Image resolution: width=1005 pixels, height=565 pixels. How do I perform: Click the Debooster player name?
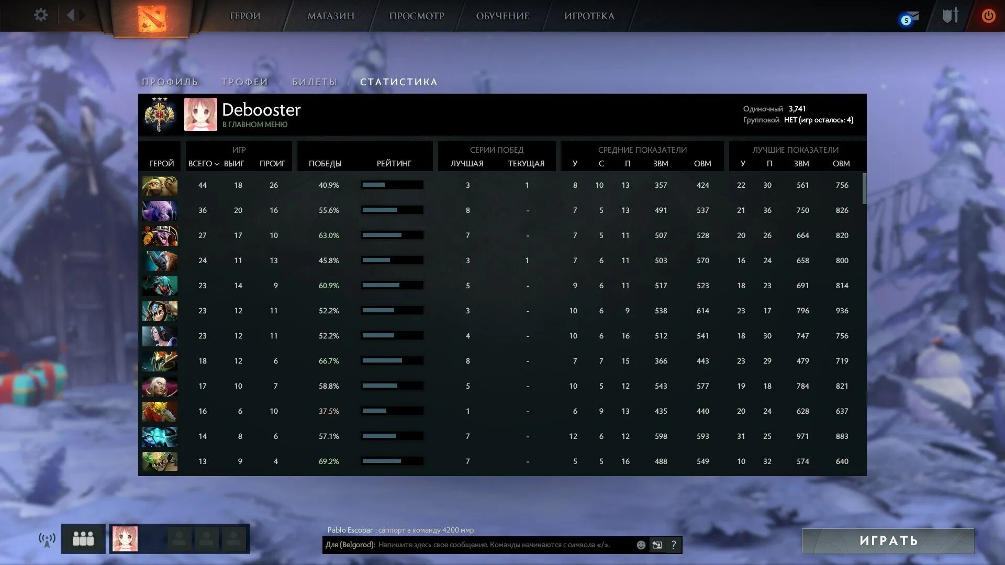coord(261,109)
